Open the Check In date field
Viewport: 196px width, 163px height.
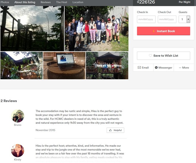click(146, 19)
